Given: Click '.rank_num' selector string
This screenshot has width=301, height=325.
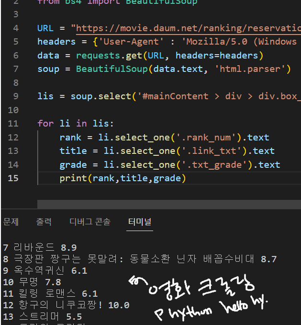Looking at the screenshot, I should click(209, 138).
